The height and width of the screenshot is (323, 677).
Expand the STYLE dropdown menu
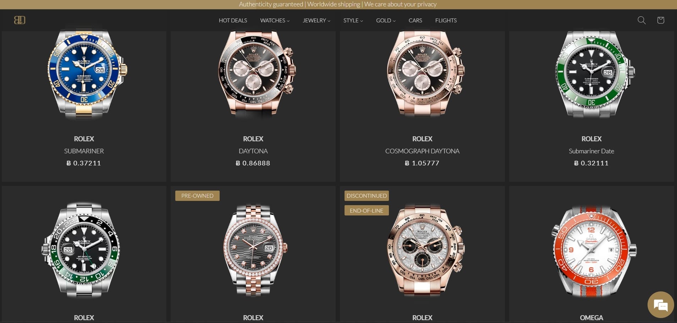pyautogui.click(x=353, y=21)
